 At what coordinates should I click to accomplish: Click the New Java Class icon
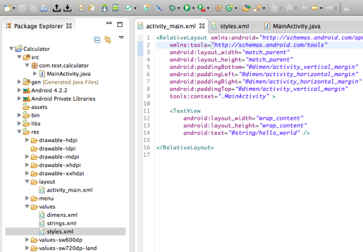coord(229,8)
